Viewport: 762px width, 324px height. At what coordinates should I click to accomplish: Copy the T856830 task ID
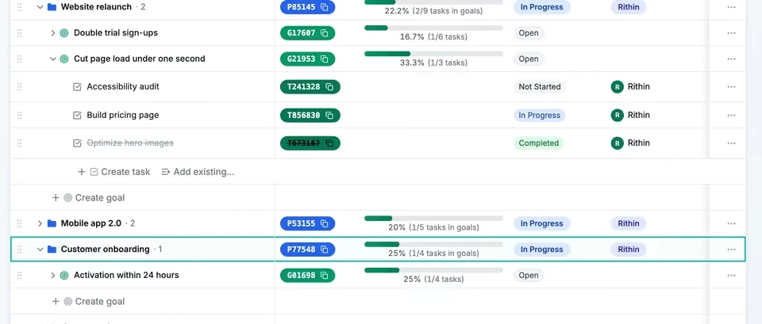(329, 116)
